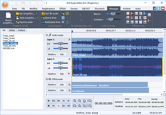This screenshot has width=166, height=115.
Task: Open the Facebook link icon
Action: (x=155, y=8)
